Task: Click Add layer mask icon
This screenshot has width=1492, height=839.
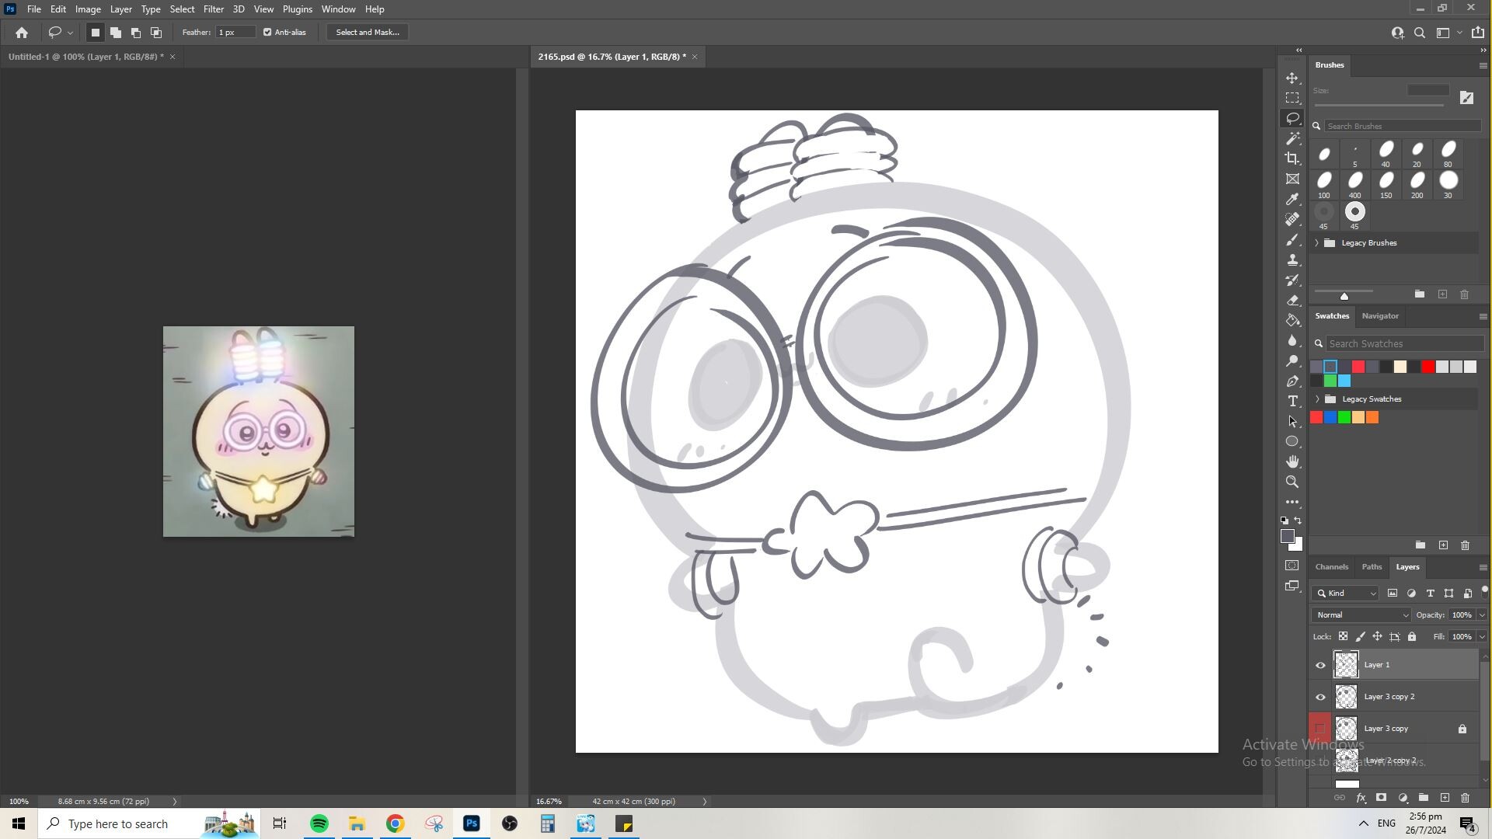Action: click(1382, 798)
